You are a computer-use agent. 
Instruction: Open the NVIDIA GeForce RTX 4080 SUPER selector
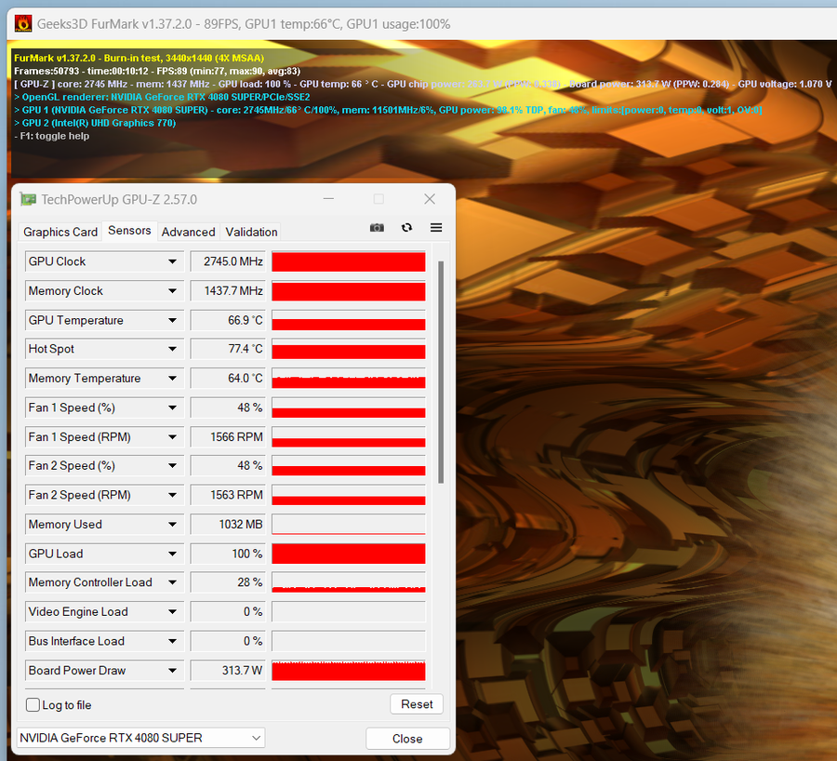coord(140,738)
